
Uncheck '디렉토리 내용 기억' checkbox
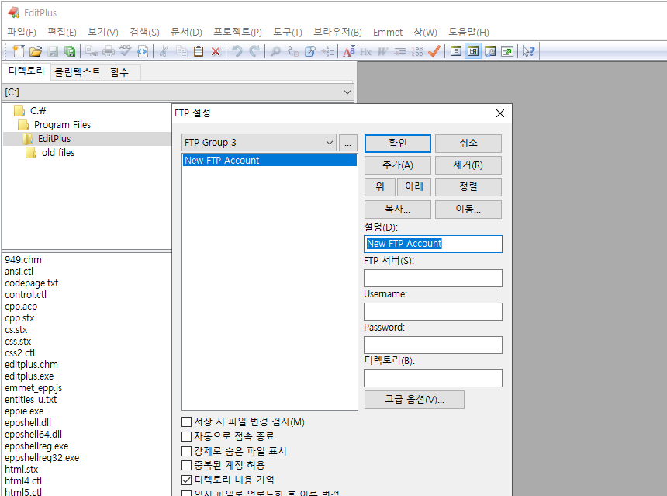(x=186, y=480)
